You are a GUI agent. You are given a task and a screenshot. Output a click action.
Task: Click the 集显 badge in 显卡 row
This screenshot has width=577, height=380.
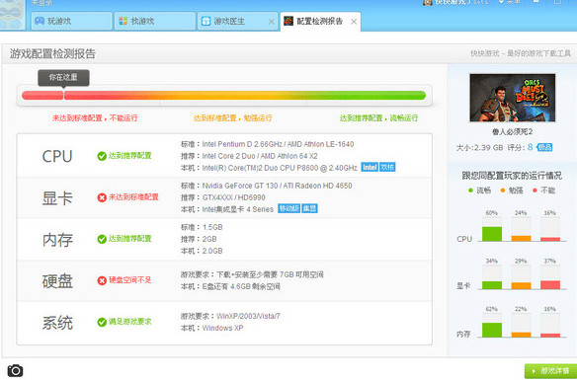(x=309, y=208)
